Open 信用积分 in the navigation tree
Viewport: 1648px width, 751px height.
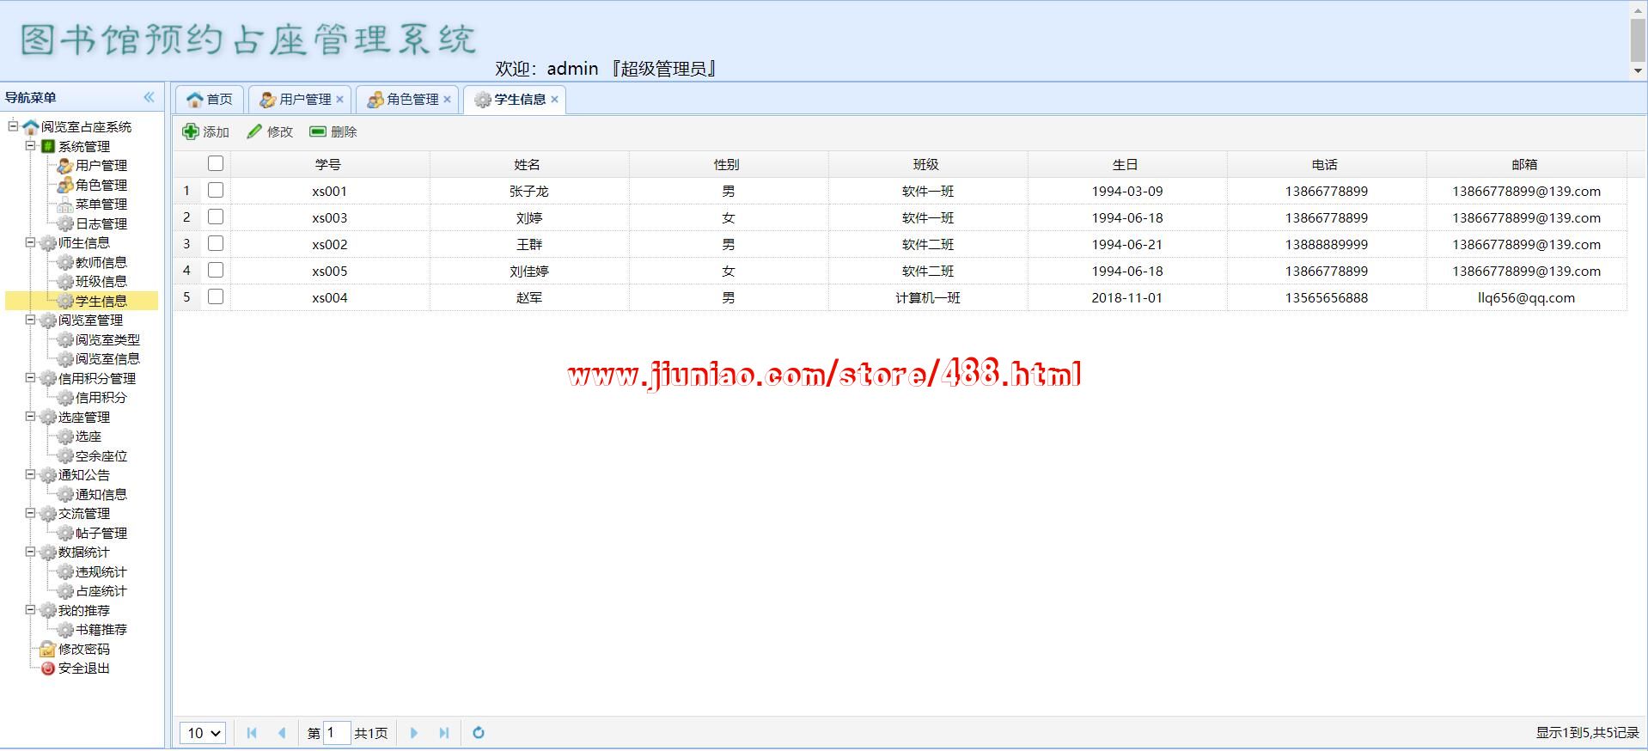[101, 398]
